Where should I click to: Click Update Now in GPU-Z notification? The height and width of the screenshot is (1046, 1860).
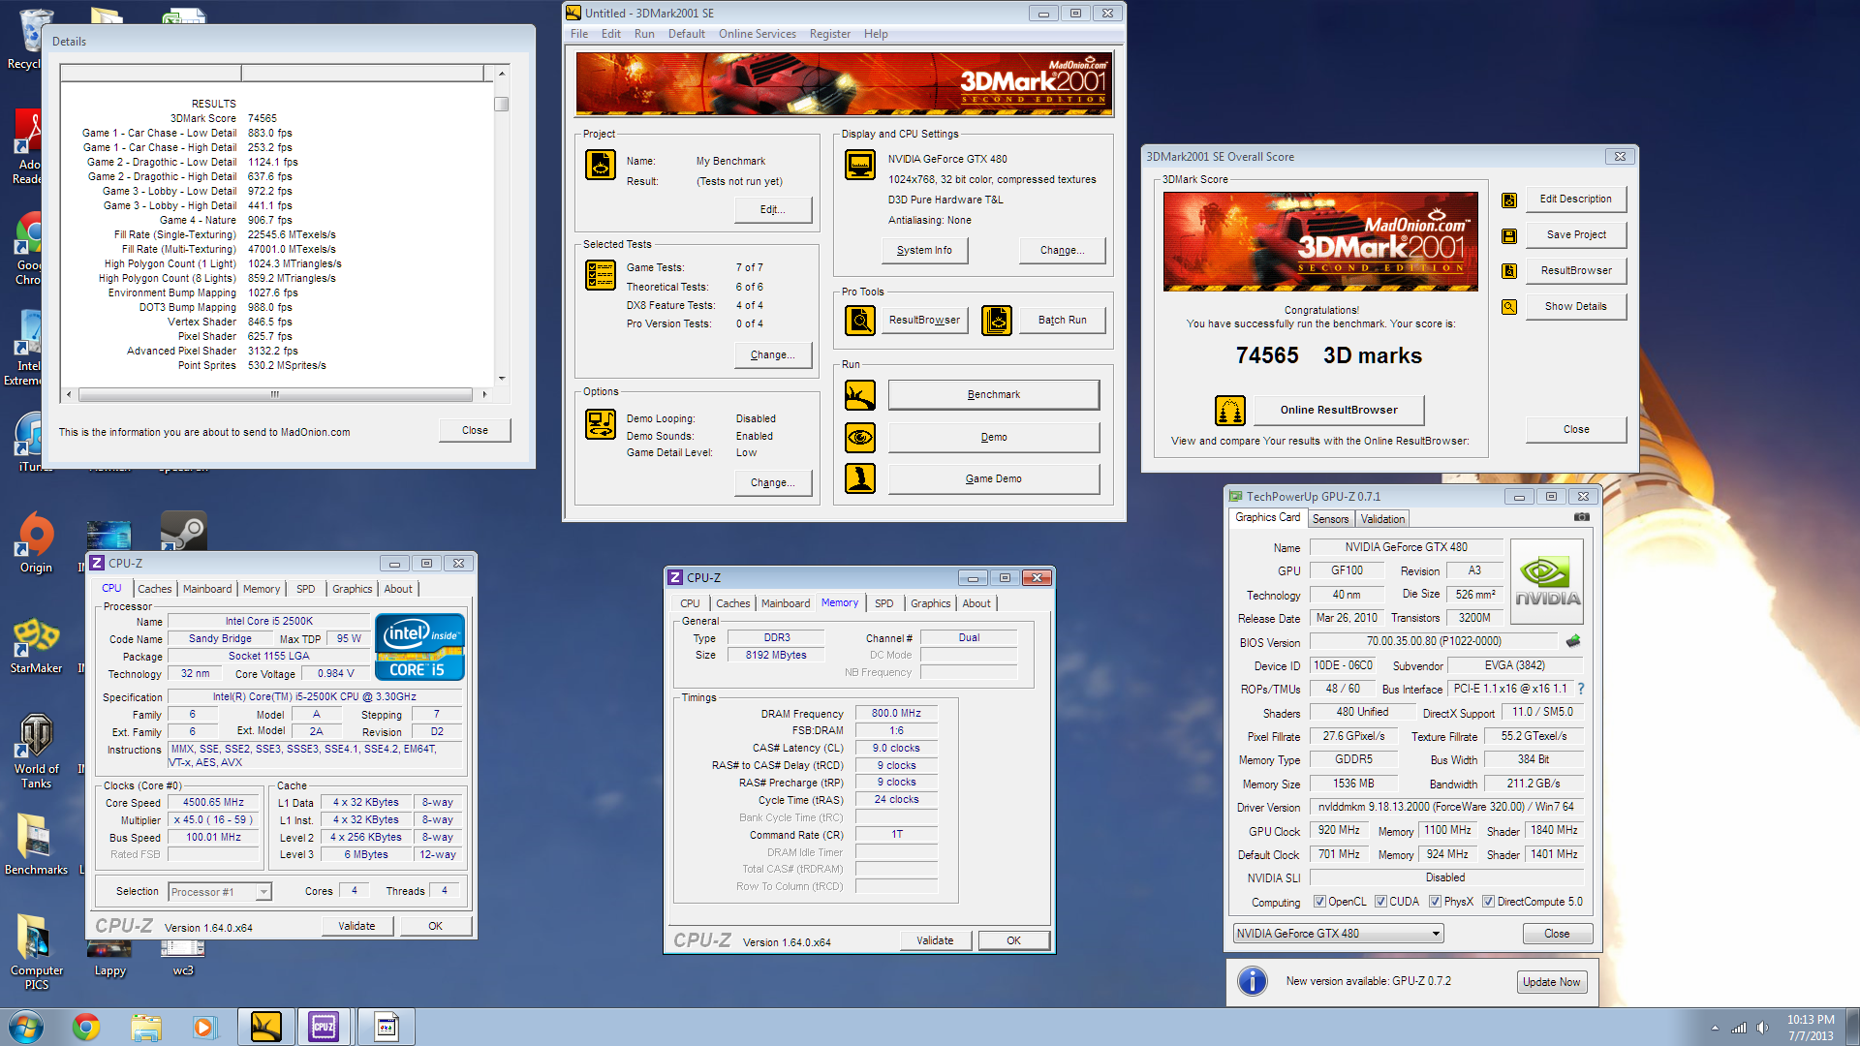(x=1551, y=982)
